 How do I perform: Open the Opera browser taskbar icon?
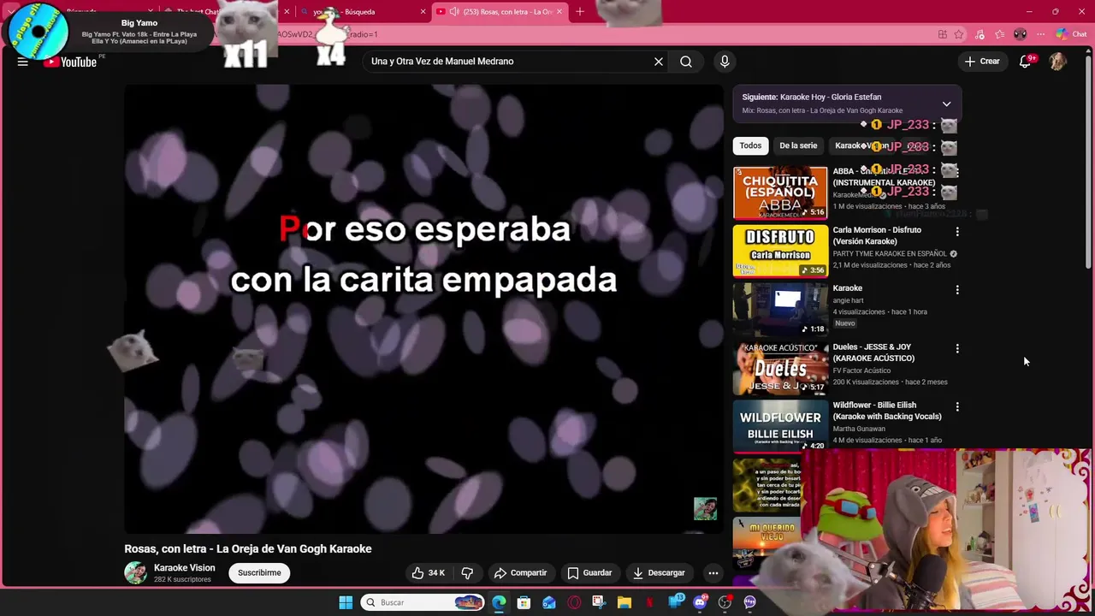[x=574, y=602]
